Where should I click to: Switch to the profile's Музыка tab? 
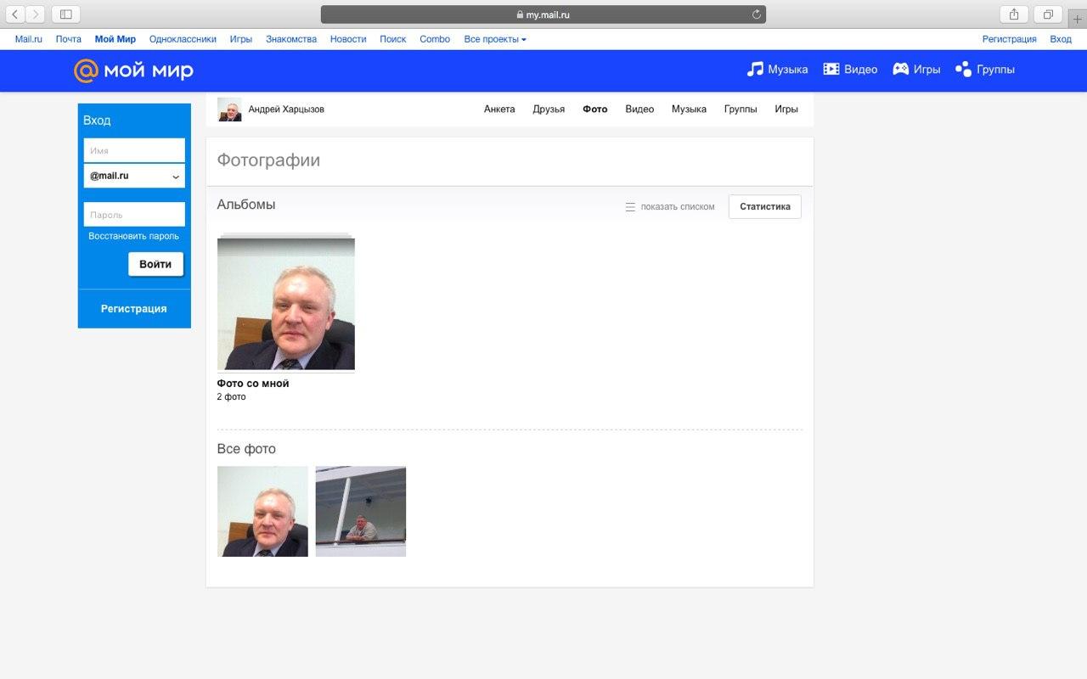click(x=689, y=109)
